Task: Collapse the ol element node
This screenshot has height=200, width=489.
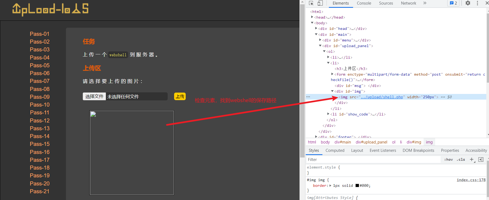Action: tap(324, 51)
